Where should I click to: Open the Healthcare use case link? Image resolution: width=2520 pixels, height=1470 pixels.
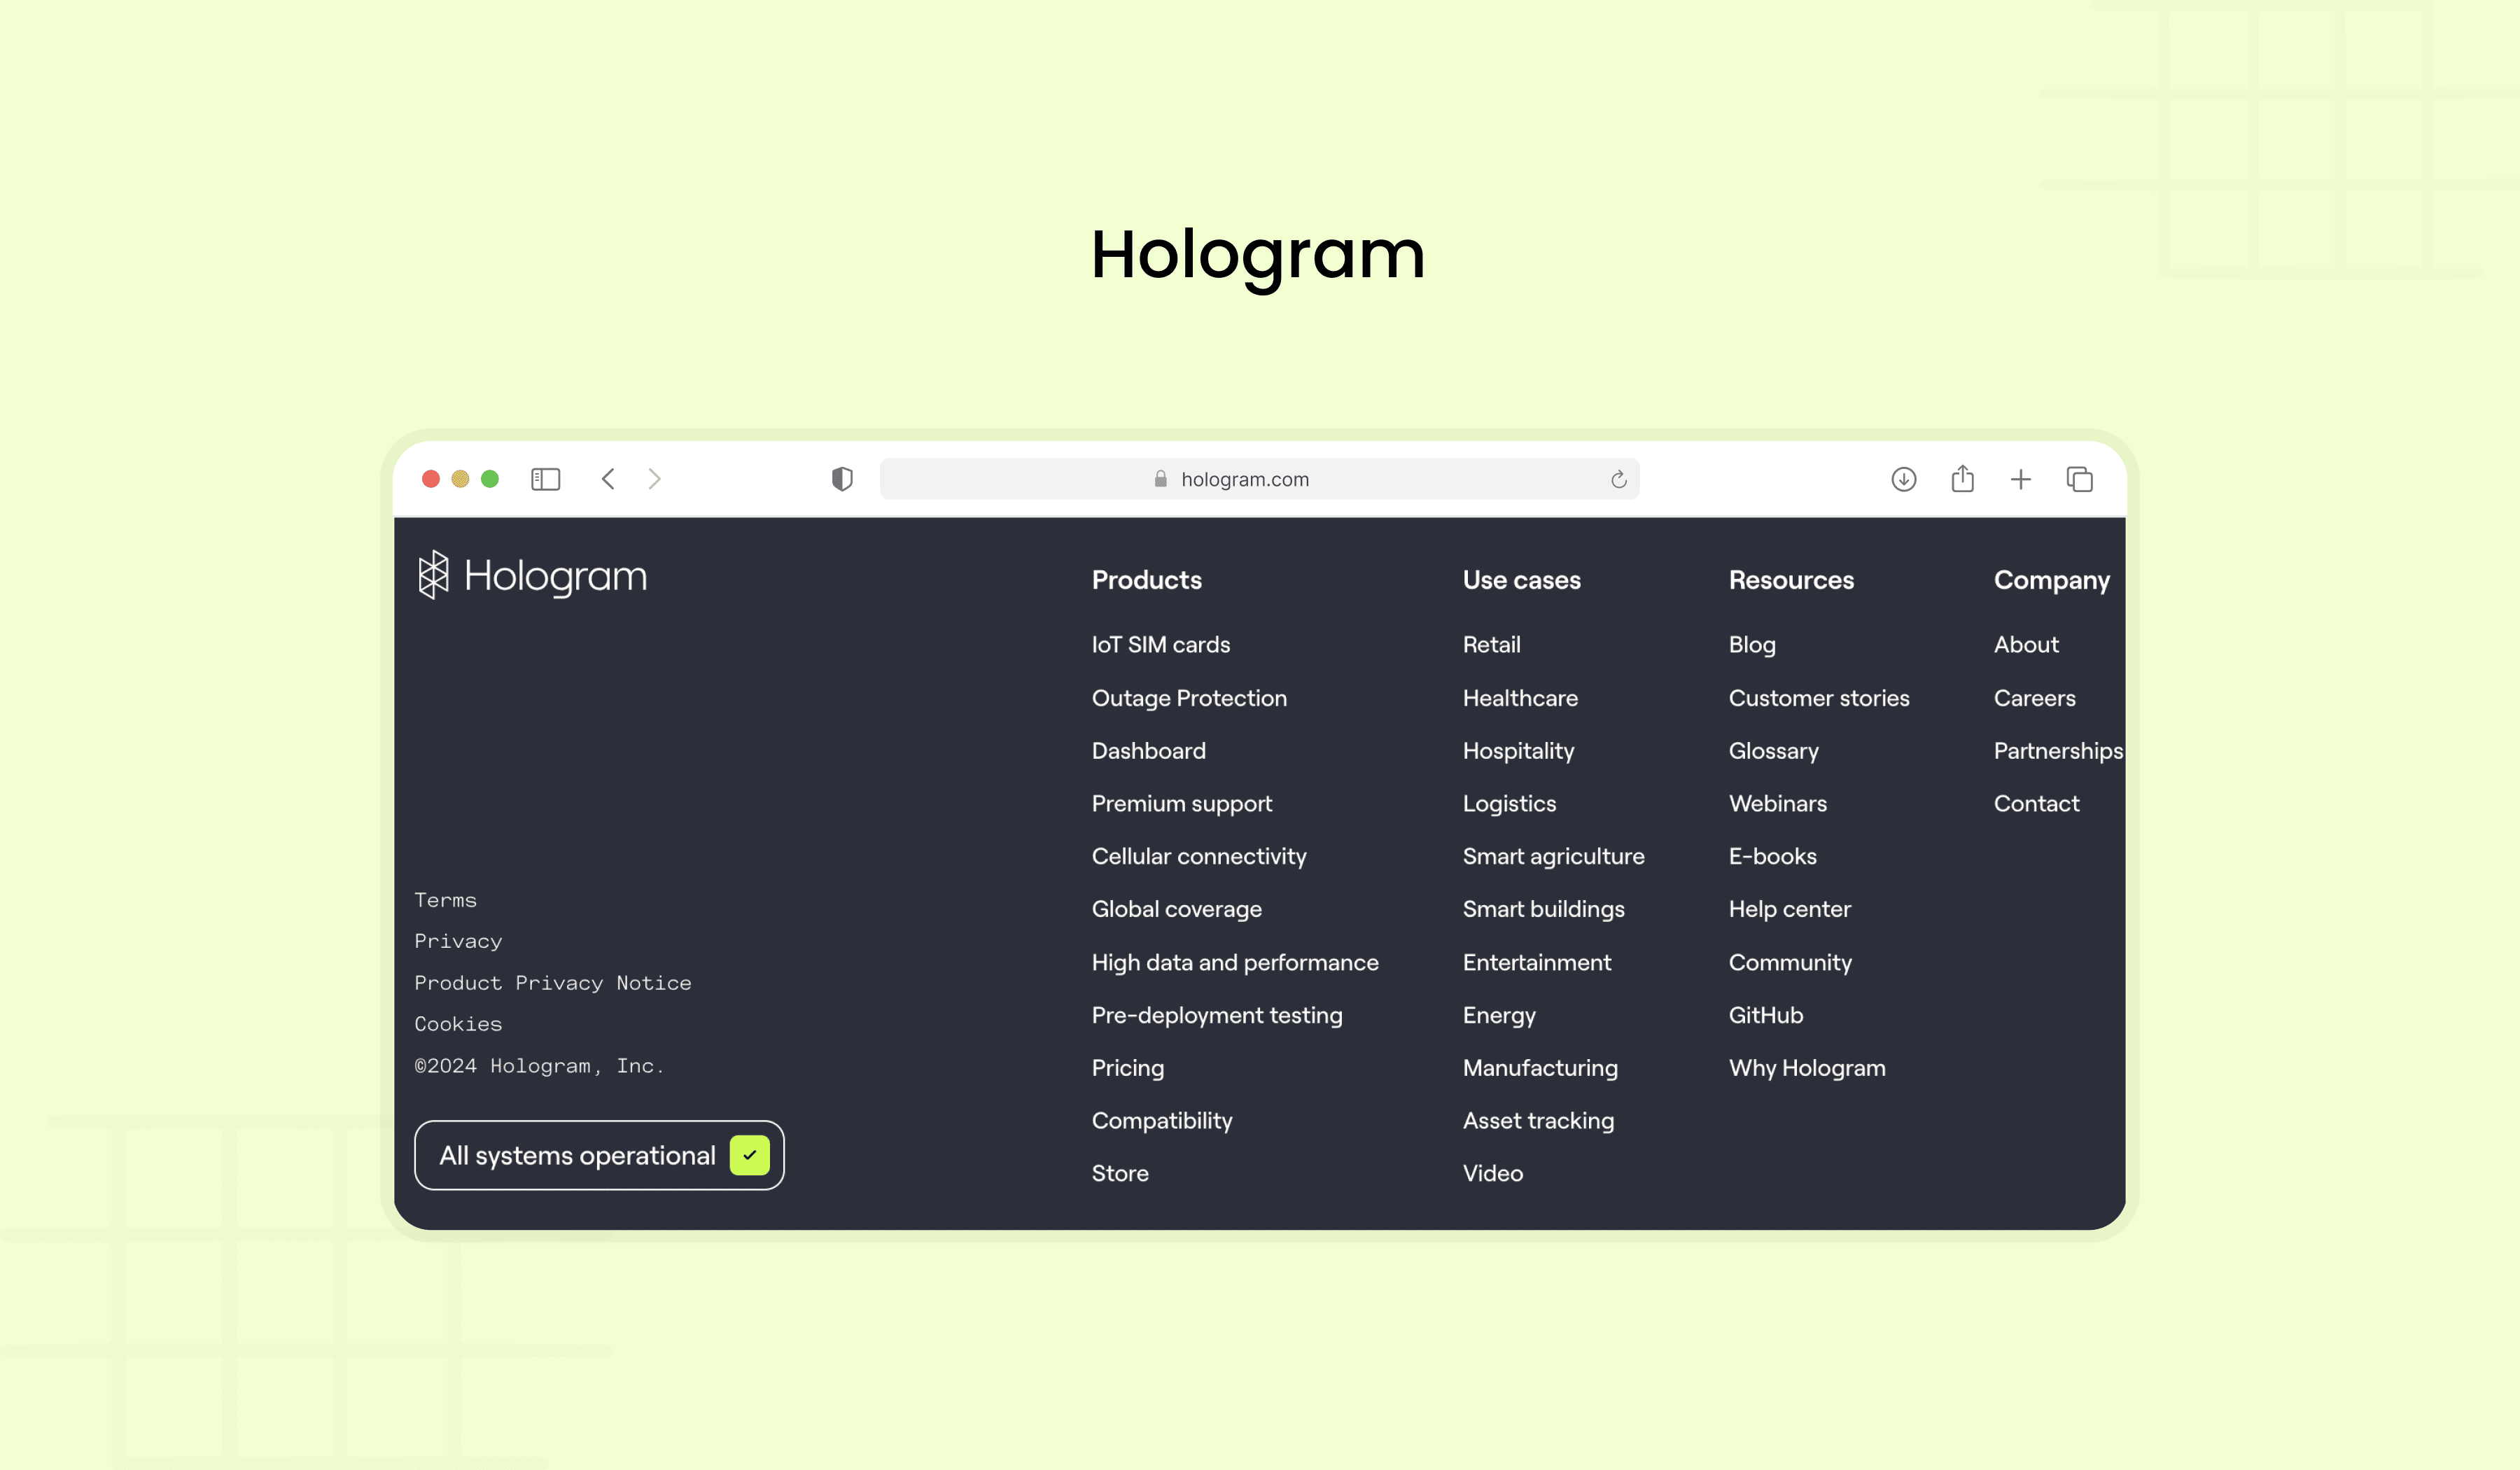click(x=1520, y=698)
